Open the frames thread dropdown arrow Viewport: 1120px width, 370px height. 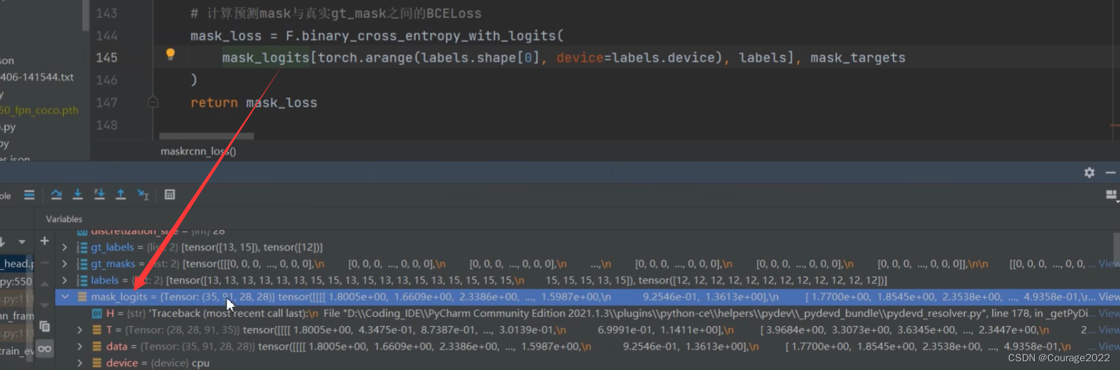click(x=22, y=241)
